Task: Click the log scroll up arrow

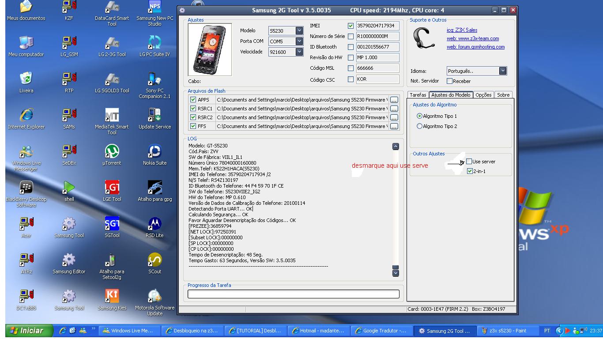Action: click(396, 146)
